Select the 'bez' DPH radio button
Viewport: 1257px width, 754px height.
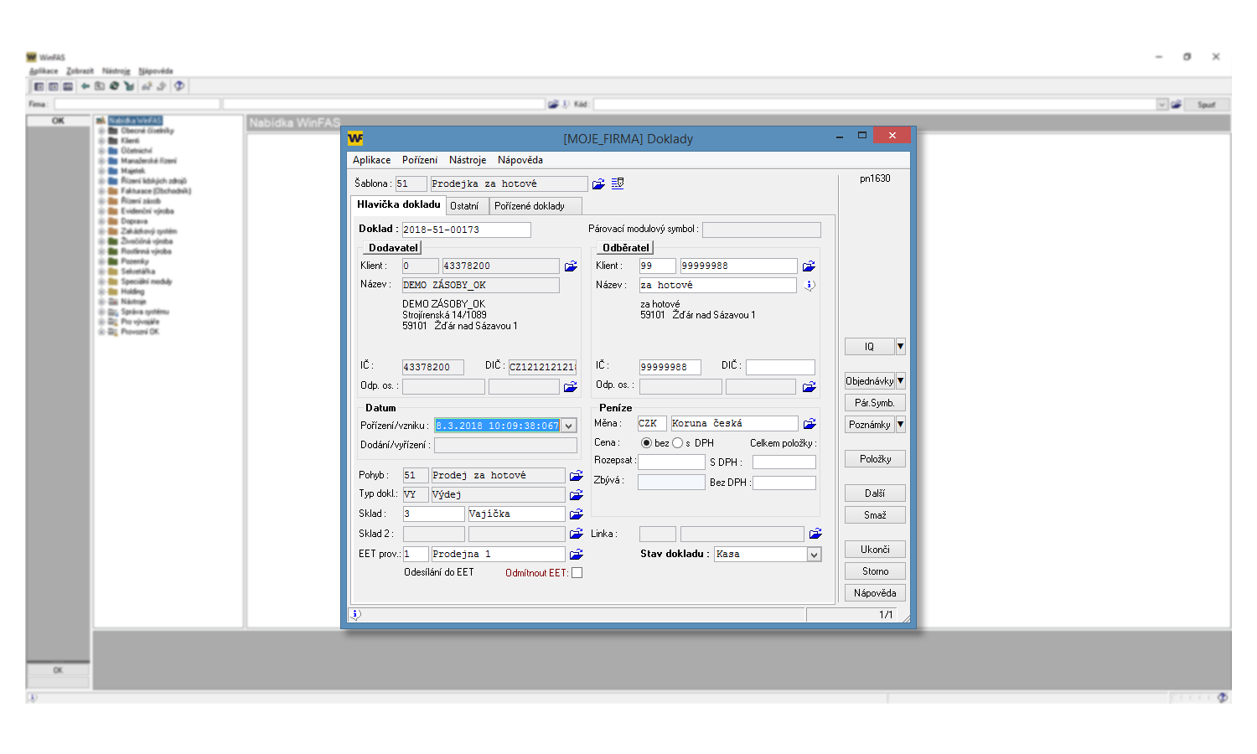[x=646, y=443]
